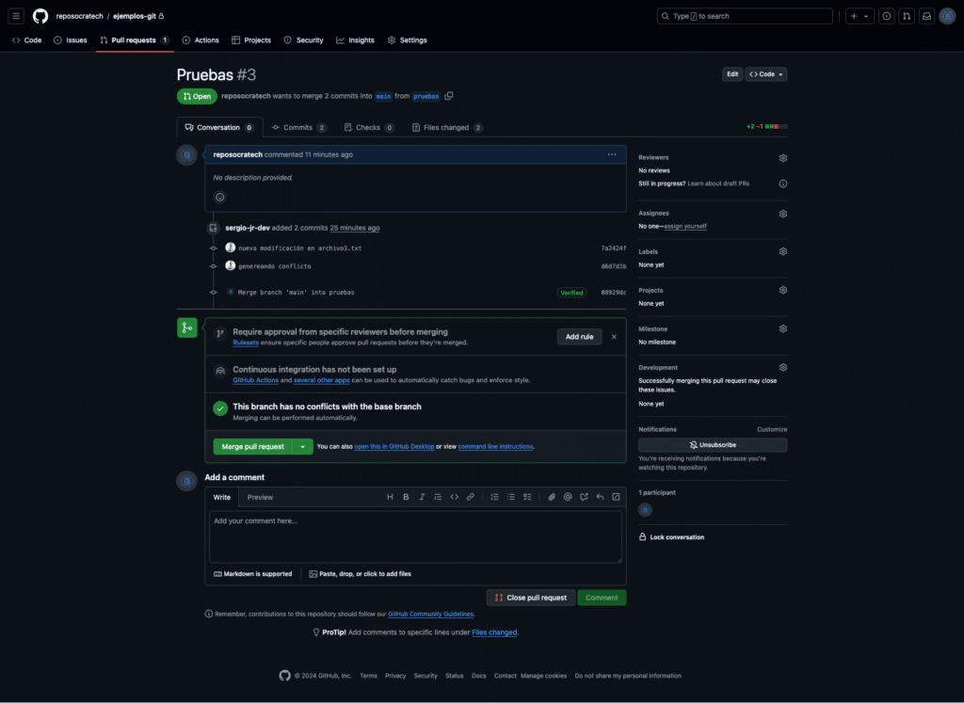Click the Verified badge on merge commit
The height and width of the screenshot is (703, 964).
click(x=571, y=293)
